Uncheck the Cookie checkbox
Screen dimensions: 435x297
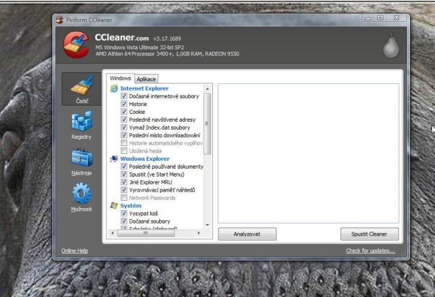click(x=124, y=112)
